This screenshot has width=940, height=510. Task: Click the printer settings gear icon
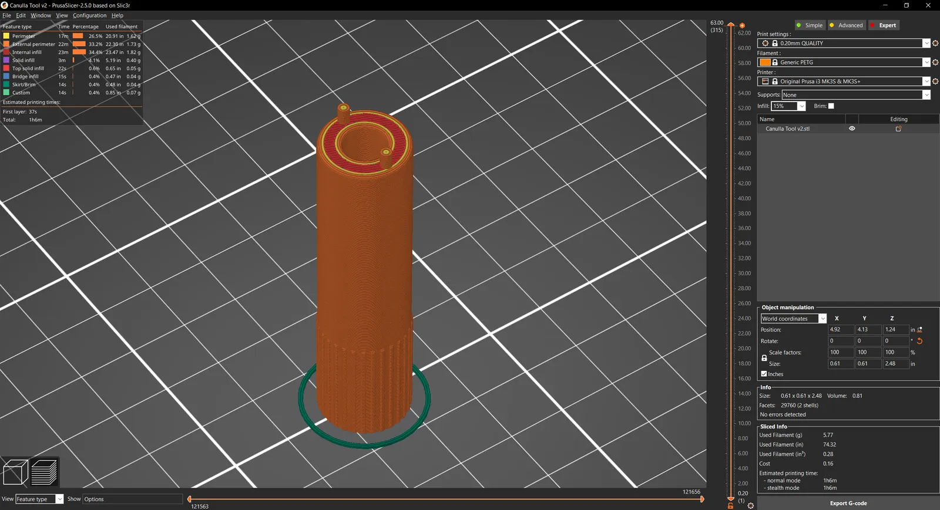point(935,82)
